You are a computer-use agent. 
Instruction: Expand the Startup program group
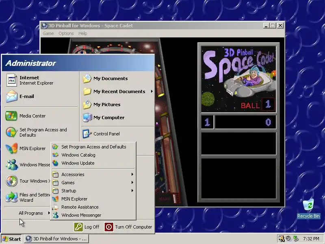pos(93,190)
